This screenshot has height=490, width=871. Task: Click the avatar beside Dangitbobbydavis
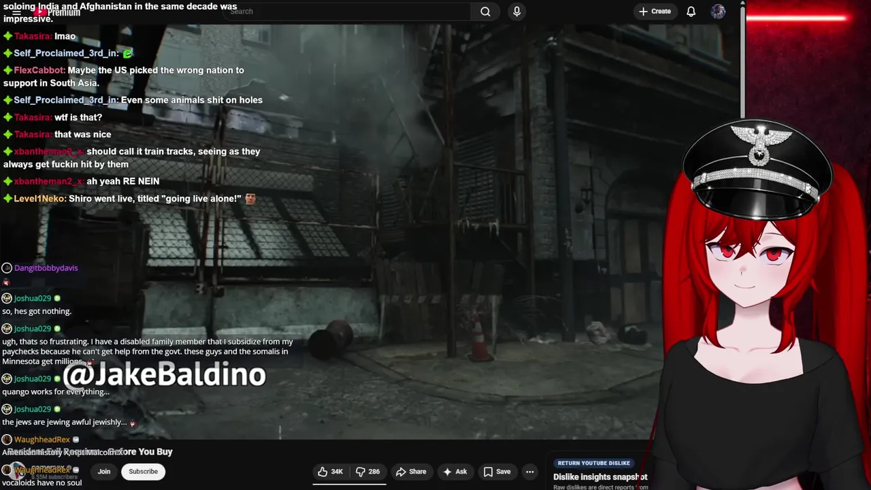tap(7, 268)
